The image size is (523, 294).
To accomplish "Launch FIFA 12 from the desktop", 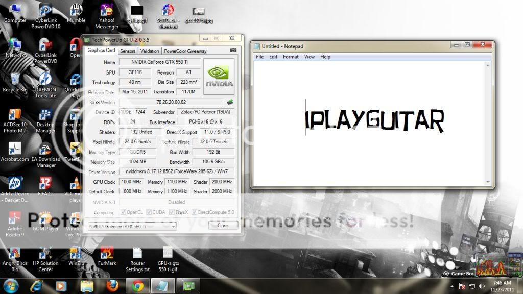I will click(x=45, y=187).
